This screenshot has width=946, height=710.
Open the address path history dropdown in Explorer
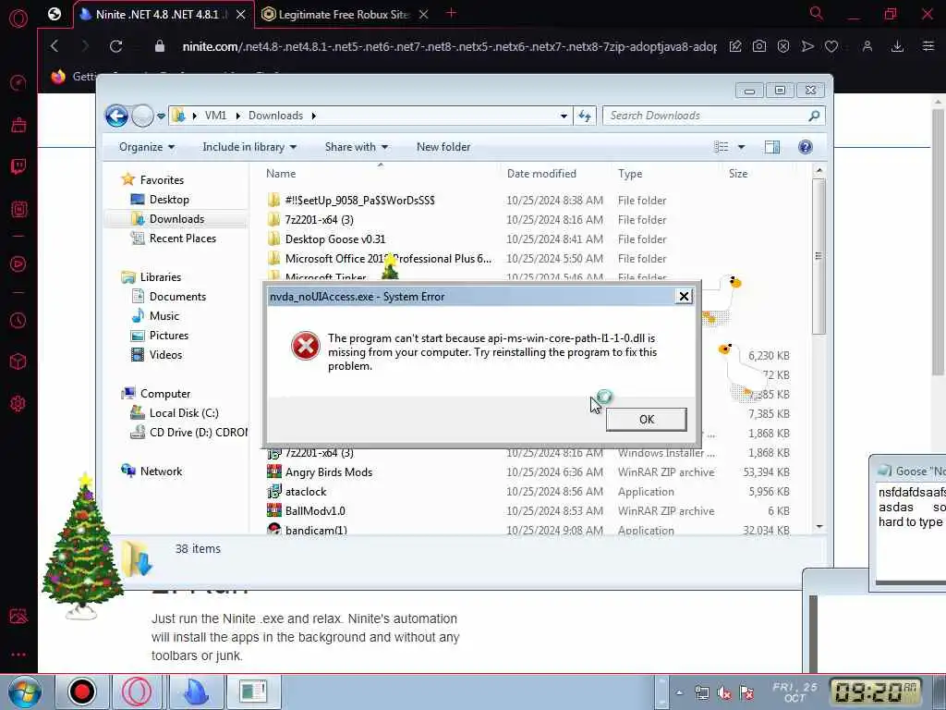pyautogui.click(x=564, y=116)
